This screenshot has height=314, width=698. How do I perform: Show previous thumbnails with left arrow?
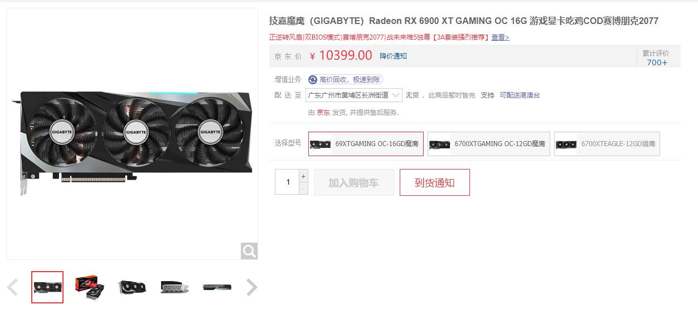click(12, 287)
